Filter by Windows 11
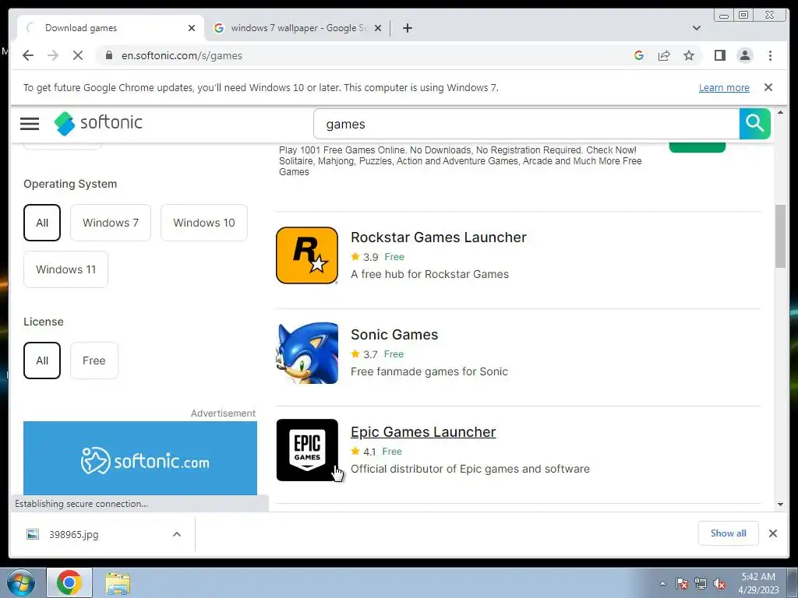The height and width of the screenshot is (598, 798). tap(65, 269)
